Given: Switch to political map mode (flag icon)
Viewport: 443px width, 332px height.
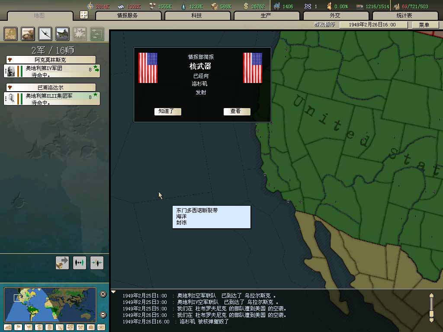Looking at the screenshot, I should (18, 327).
